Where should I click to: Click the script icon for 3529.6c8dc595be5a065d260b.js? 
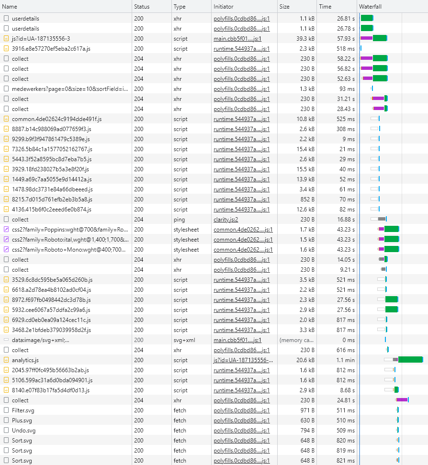click(6, 280)
